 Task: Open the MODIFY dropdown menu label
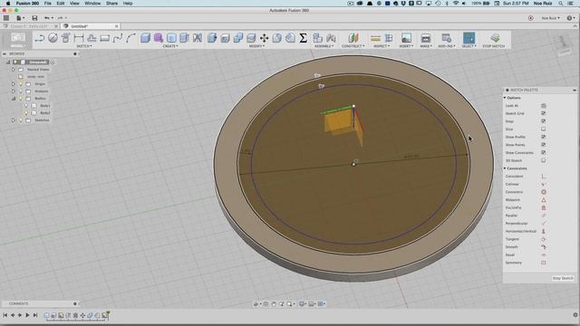pos(256,46)
